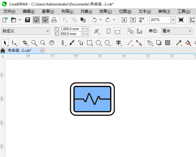Open the 布局(L) menu
This screenshot has height=157, width=196.
(67, 12)
